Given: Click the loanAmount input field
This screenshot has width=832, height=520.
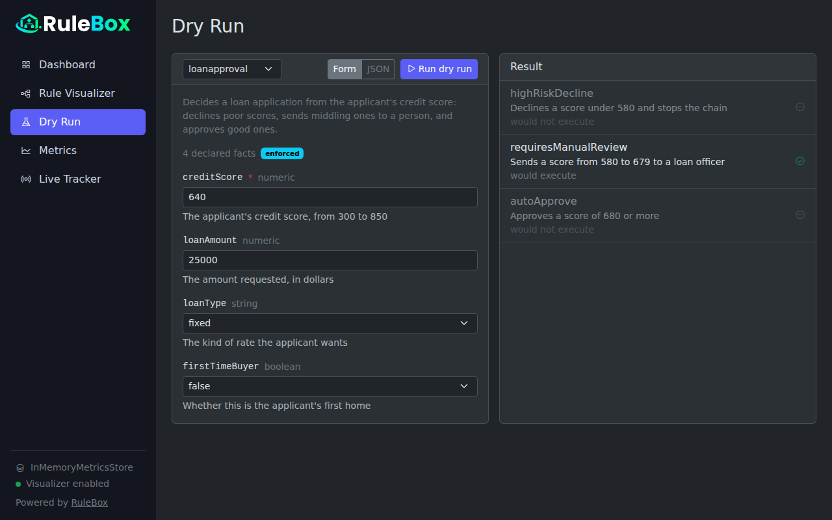Looking at the screenshot, I should 330,260.
